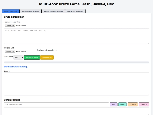The width and height of the screenshot is (153, 115).
Task: Choose a file for the Wordlist (.txt)
Action: coord(10,51)
